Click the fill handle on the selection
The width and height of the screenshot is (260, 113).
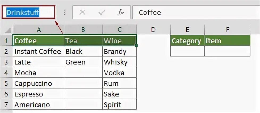pos(136,46)
